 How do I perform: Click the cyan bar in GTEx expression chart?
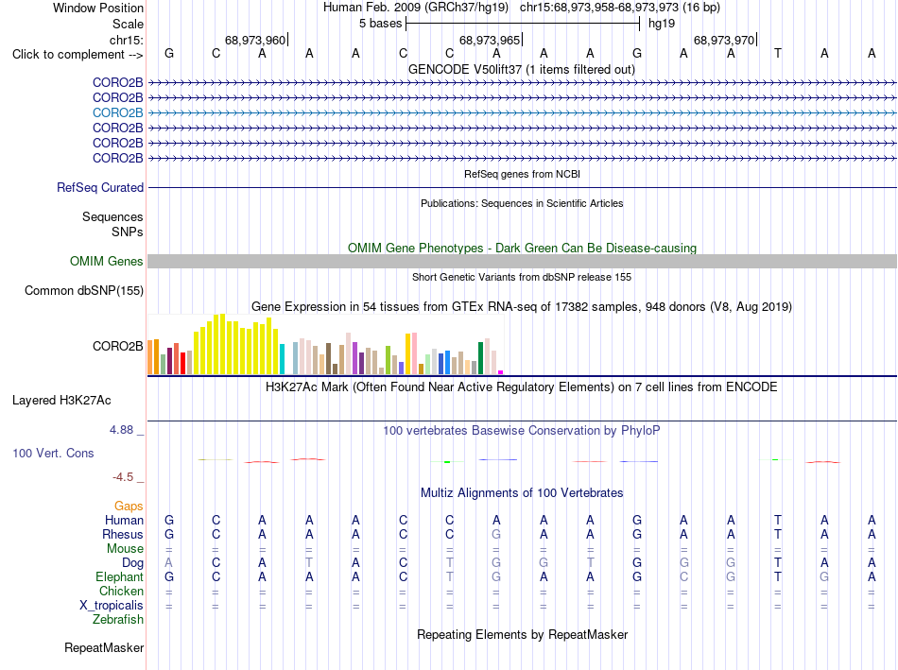[282, 359]
